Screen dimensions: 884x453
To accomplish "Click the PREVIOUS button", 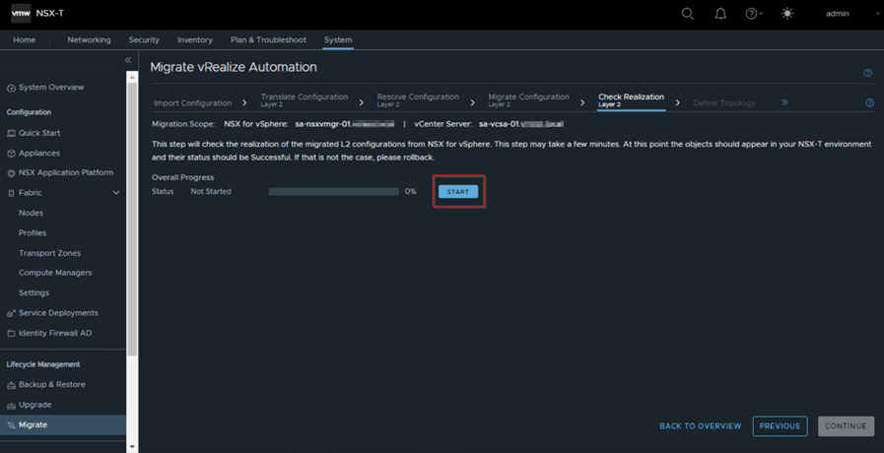I will pyautogui.click(x=780, y=426).
